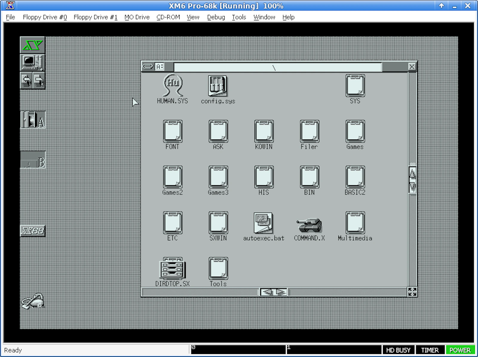The image size is (478, 357).
Task: Click the green POWER indicator
Action: click(460, 350)
